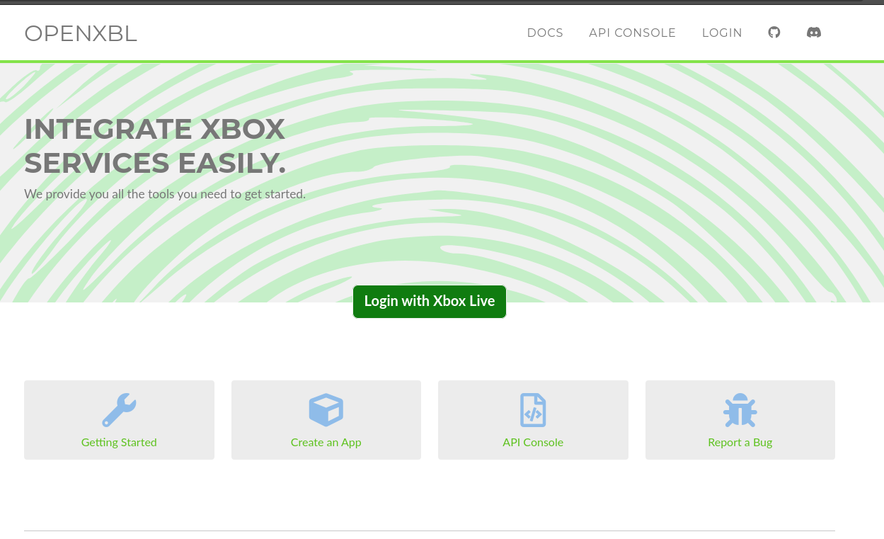
Task: Follow the Report a Bug text link
Action: tap(740, 443)
